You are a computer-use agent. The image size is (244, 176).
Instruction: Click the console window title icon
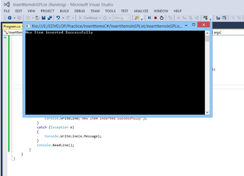[28, 26]
